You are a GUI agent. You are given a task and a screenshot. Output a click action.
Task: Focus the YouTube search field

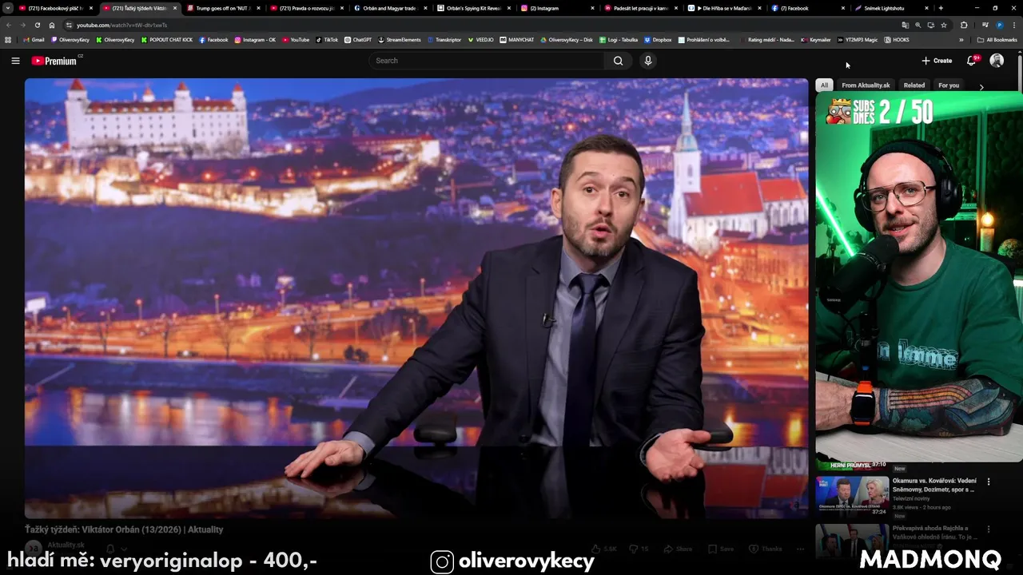[488, 61]
